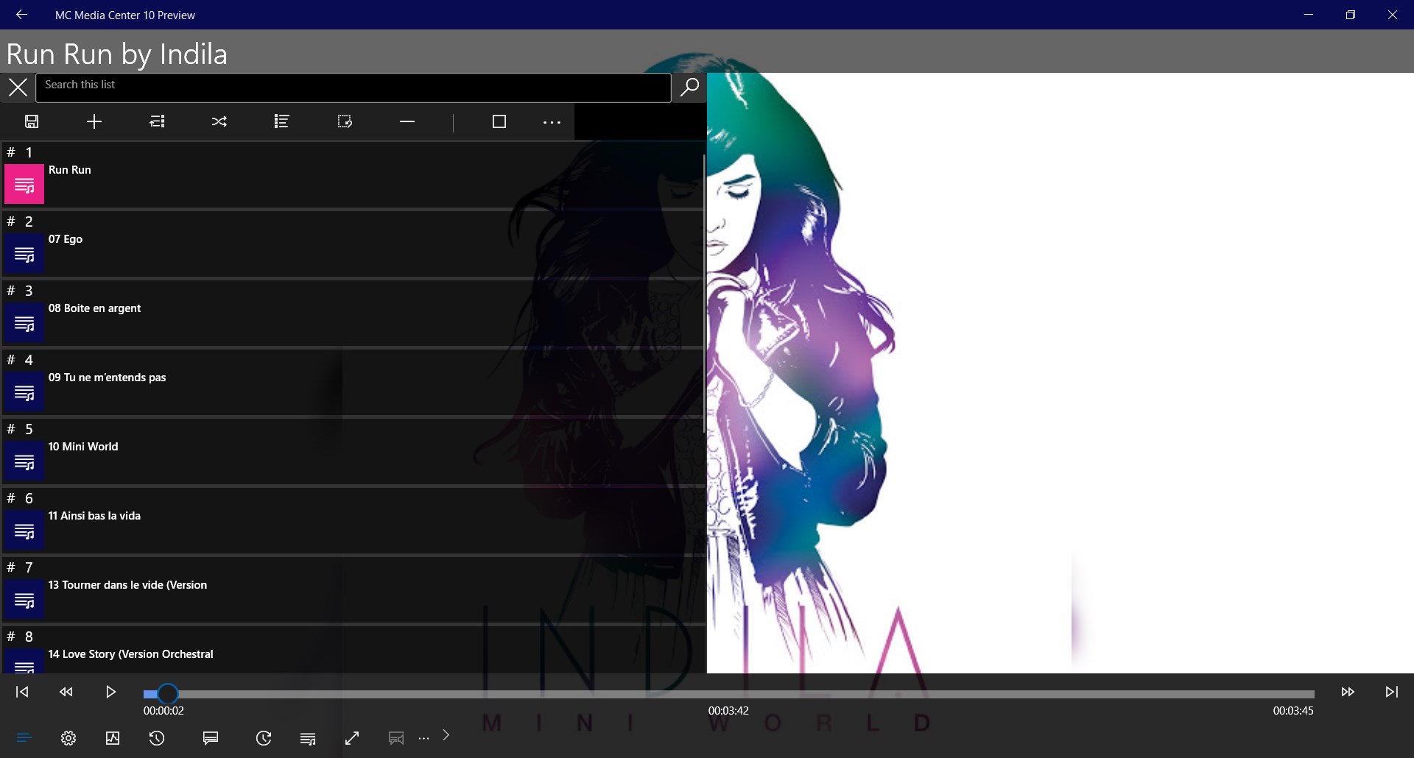
Task: Click the Indila album artwork
Action: 1060,372
